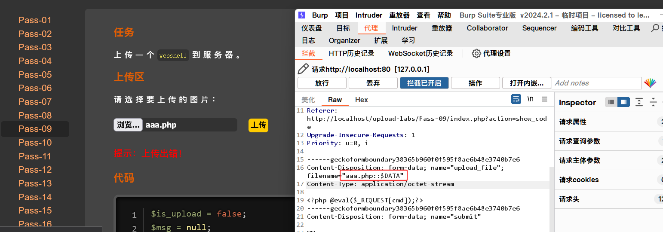Image resolution: width=663 pixels, height=232 pixels.
Task: Click the Add notes input field
Action: [597, 83]
